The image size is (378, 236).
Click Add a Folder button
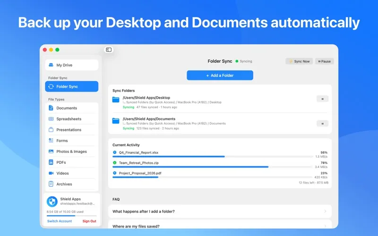click(x=220, y=76)
